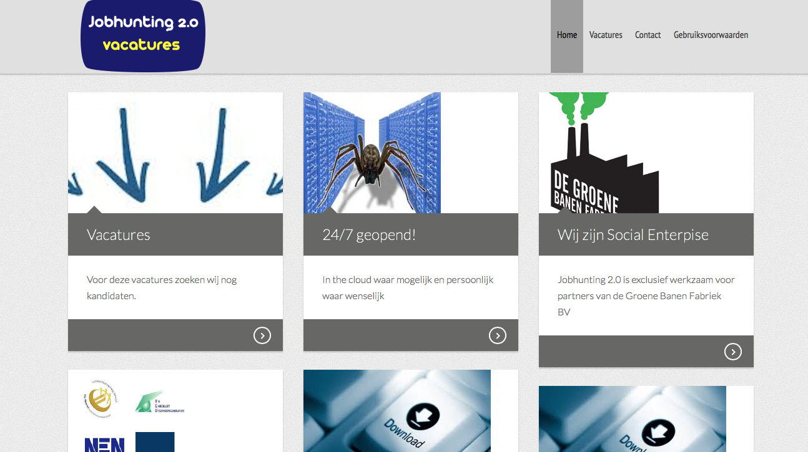Open the blue arrows image of Vacatures card
The width and height of the screenshot is (808, 452).
[175, 153]
